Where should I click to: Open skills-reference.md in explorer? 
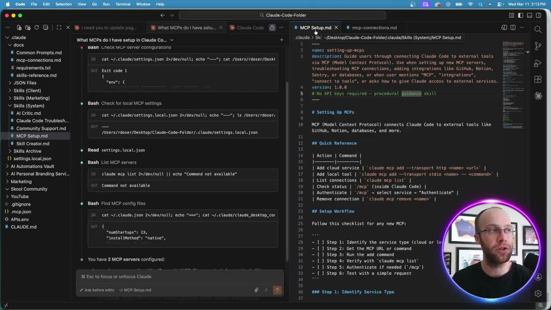[x=36, y=75]
